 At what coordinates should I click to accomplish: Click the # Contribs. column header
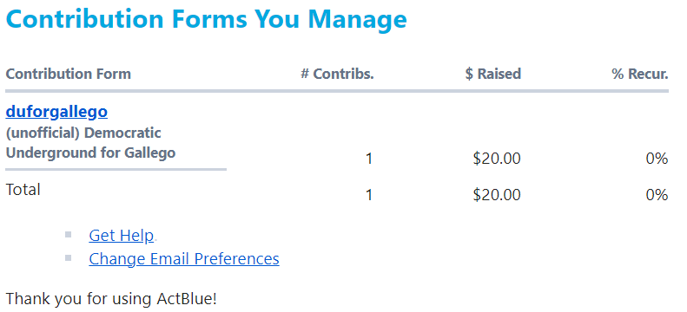click(x=337, y=74)
